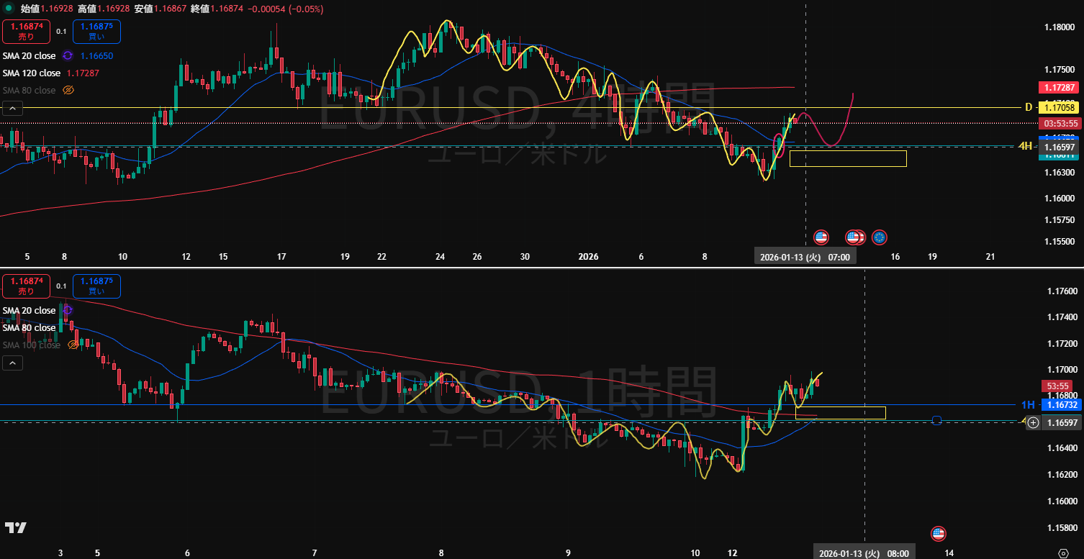Screen dimensions: 1084x559
Task: Show the hidden SMA 100 indicator in lower chart
Action: (72, 345)
